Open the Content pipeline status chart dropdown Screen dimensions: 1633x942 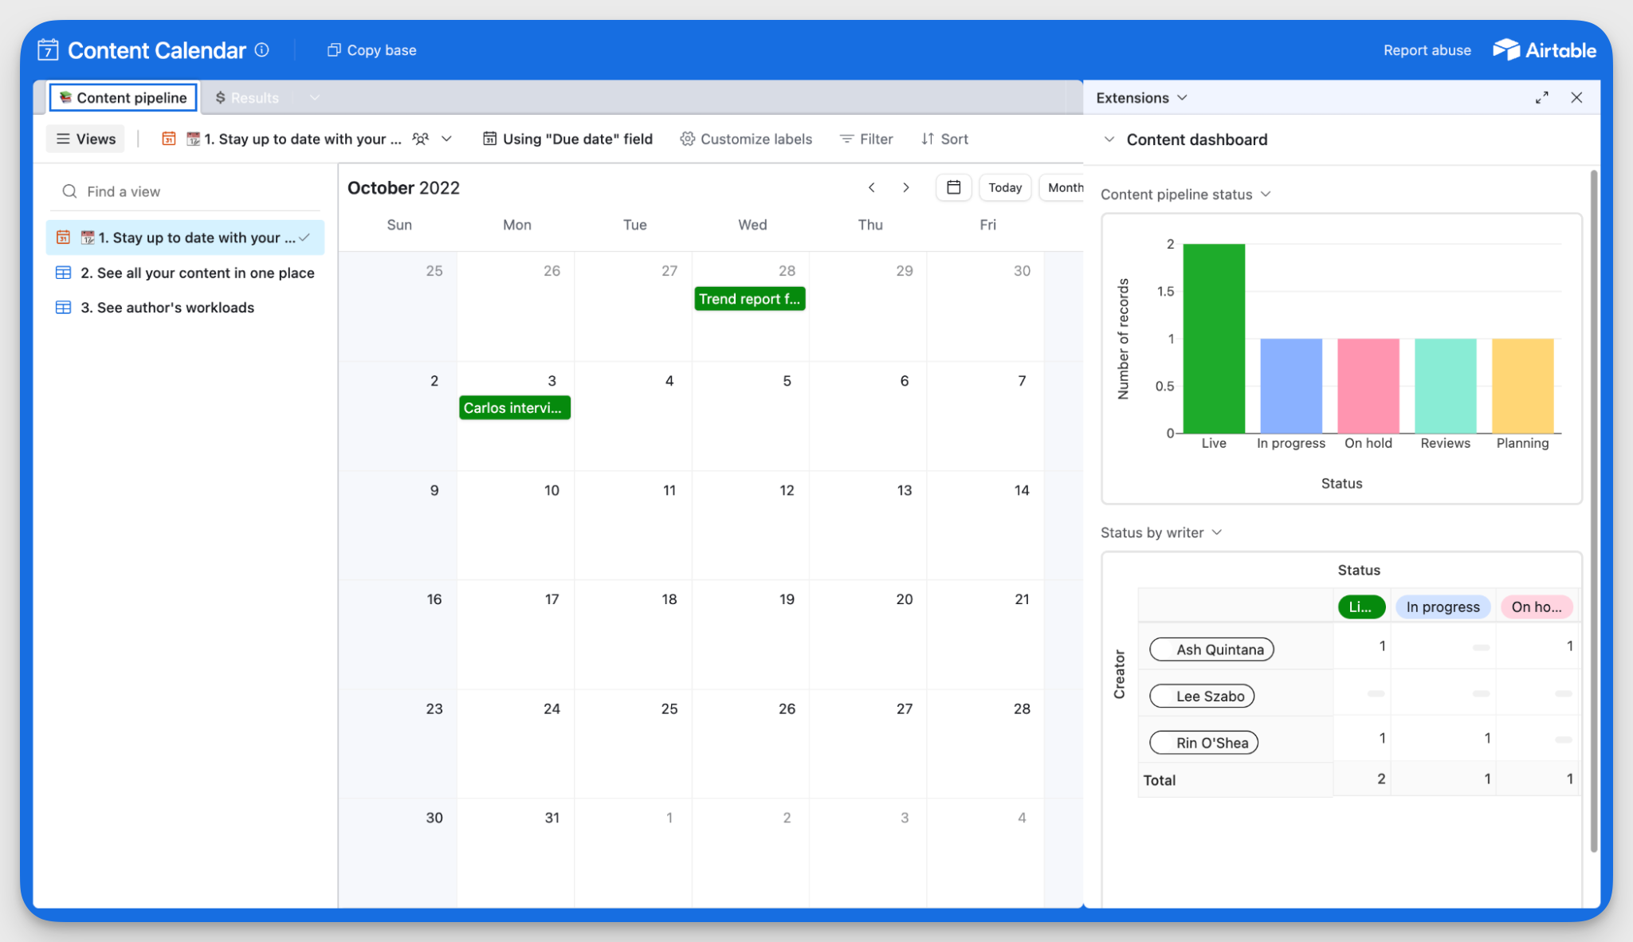(x=1267, y=194)
